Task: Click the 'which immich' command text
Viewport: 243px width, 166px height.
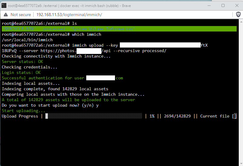Action: 87,34
